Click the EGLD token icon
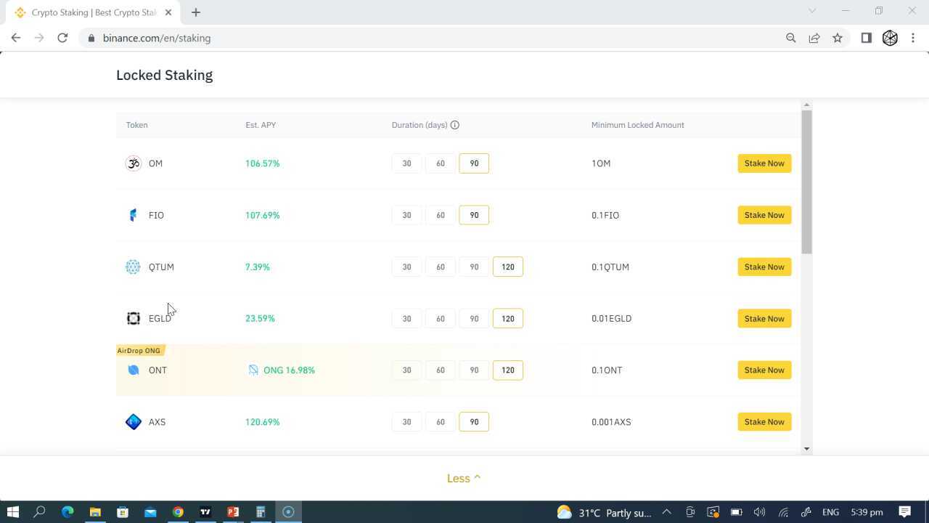The image size is (929, 523). click(133, 318)
